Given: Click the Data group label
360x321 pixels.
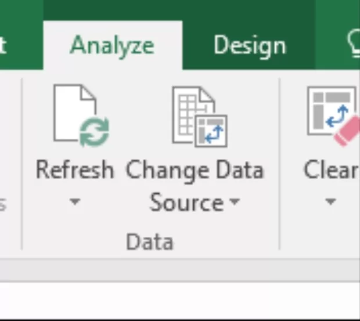Looking at the screenshot, I should tap(150, 241).
